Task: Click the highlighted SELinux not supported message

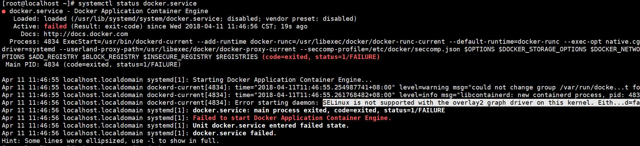Action: point(481,103)
